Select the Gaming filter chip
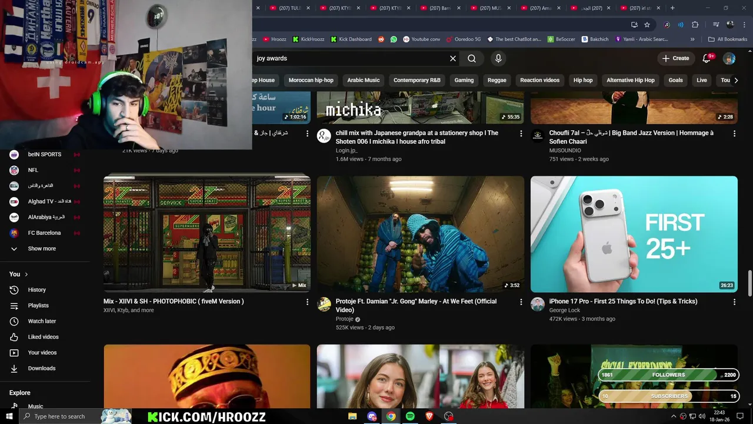753x424 pixels. (x=464, y=80)
